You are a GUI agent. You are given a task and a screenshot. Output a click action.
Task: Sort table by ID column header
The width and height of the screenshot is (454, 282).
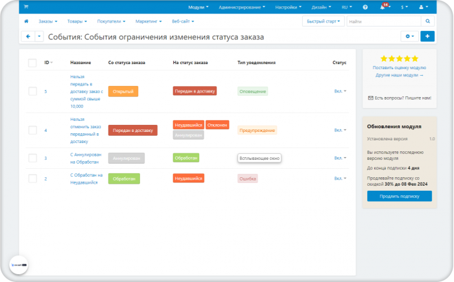point(48,63)
